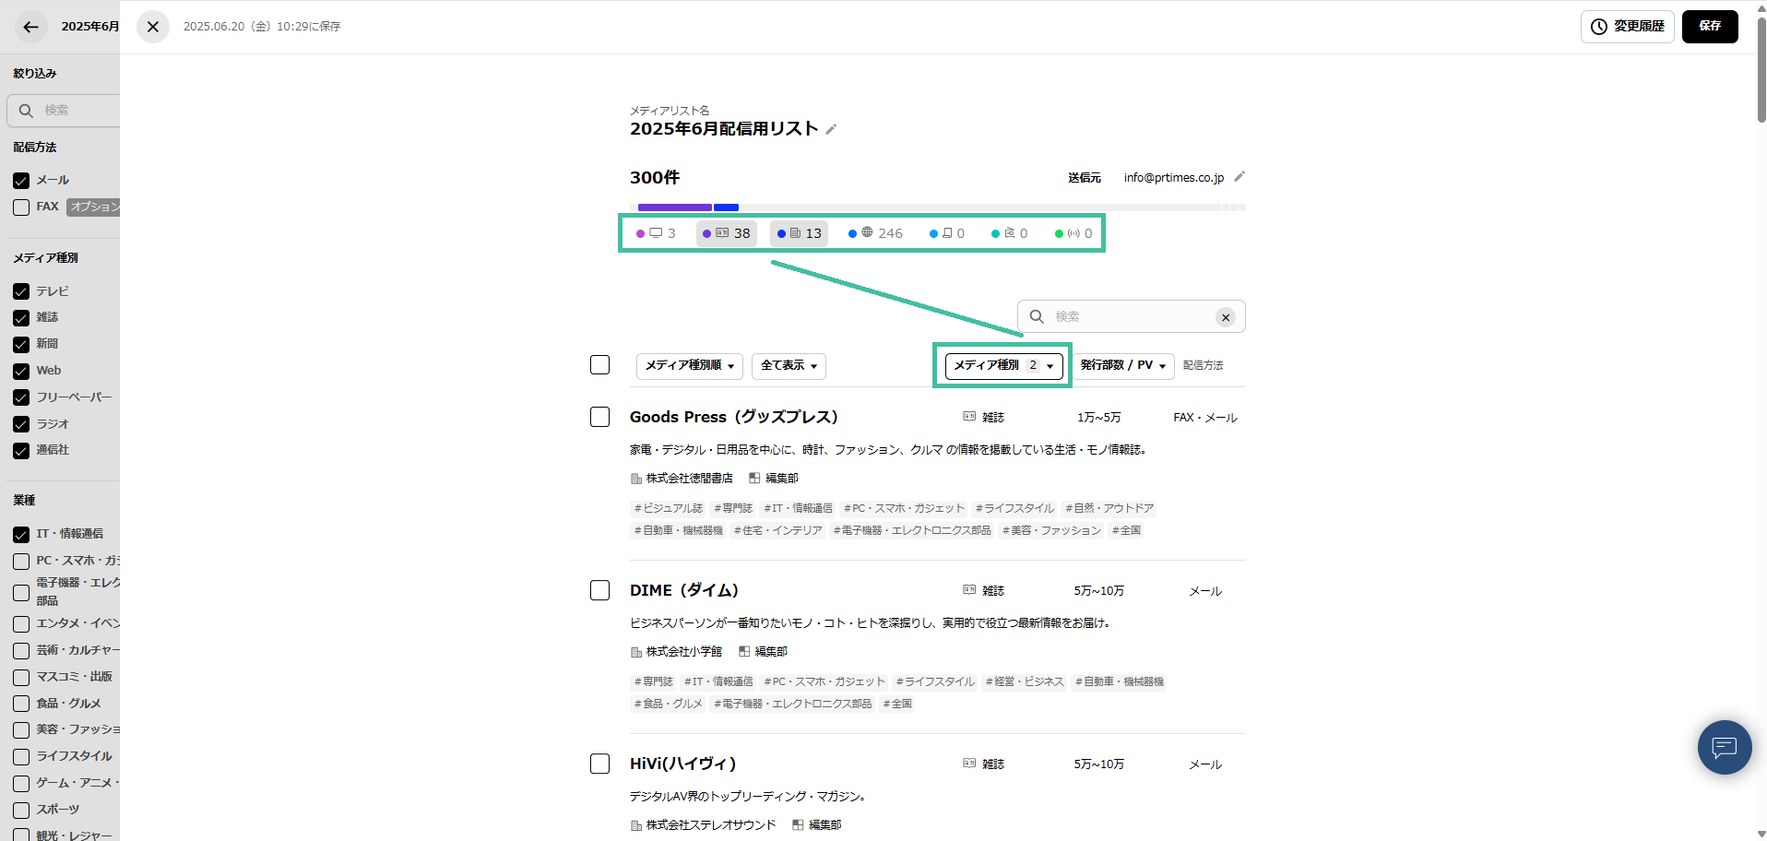Clear the list search with the x icon
This screenshot has height=841, width=1767.
point(1225,317)
